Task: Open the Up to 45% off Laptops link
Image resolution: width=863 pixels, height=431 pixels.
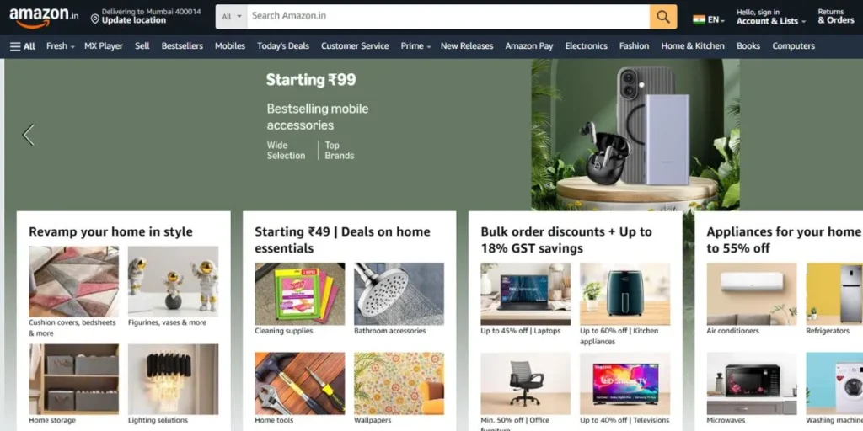Action: click(x=521, y=331)
